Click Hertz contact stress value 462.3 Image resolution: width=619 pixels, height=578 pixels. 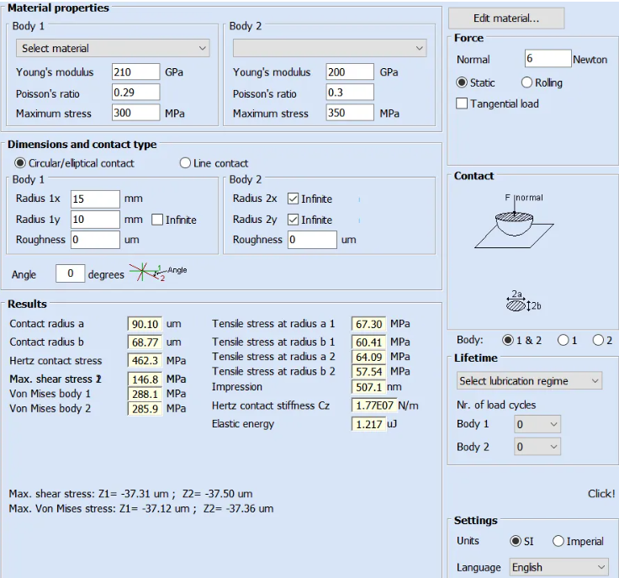[x=145, y=360]
